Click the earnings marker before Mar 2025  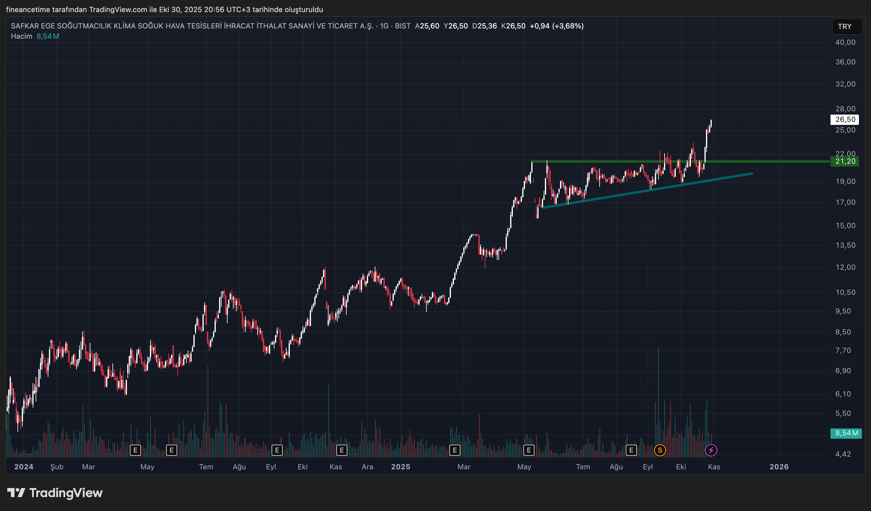tap(455, 450)
